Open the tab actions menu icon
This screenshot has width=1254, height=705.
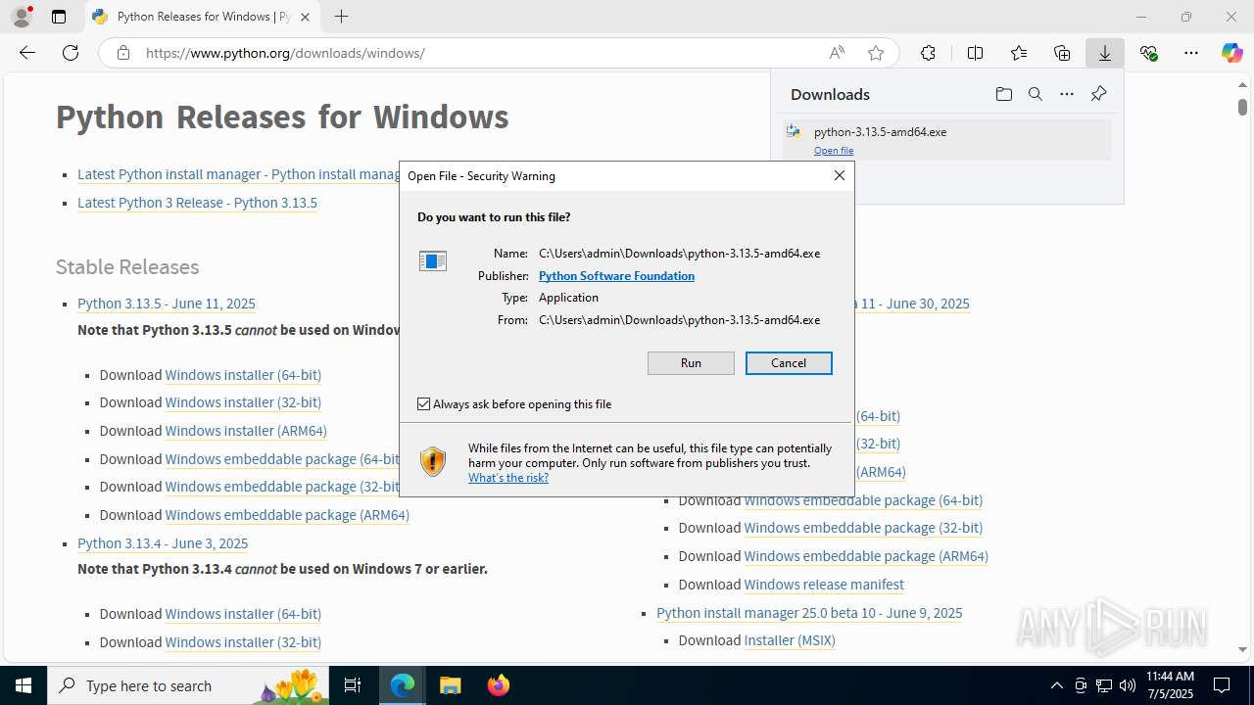(x=59, y=17)
